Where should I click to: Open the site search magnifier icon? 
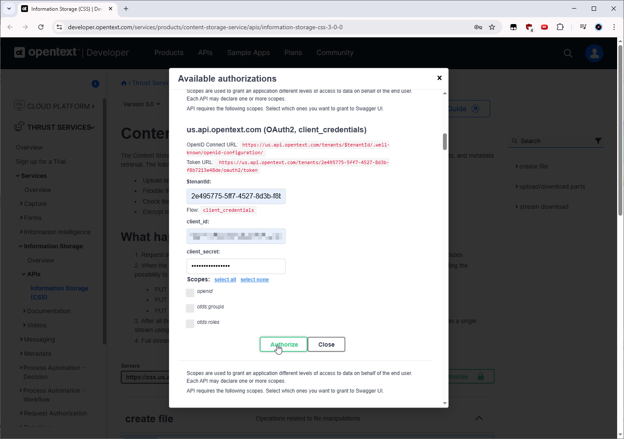tap(568, 53)
